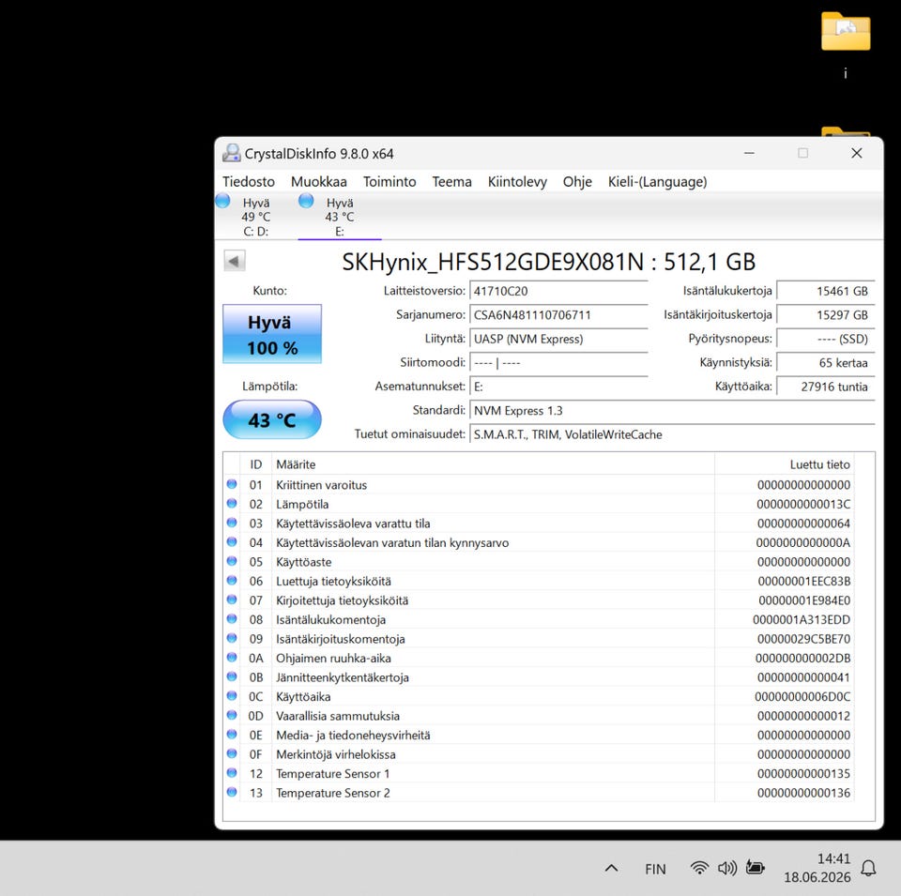
Task: Click the blue status orb for Kriittinen varoitus
Action: (x=232, y=484)
